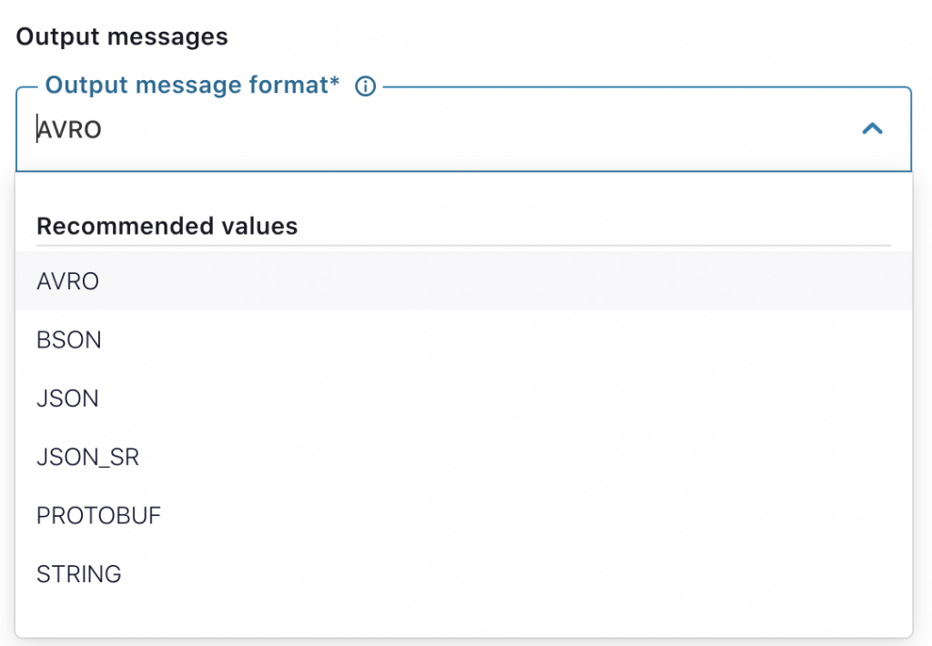Click the info icon next to Output message format
Viewport: 932px width, 646px height.
(x=365, y=86)
